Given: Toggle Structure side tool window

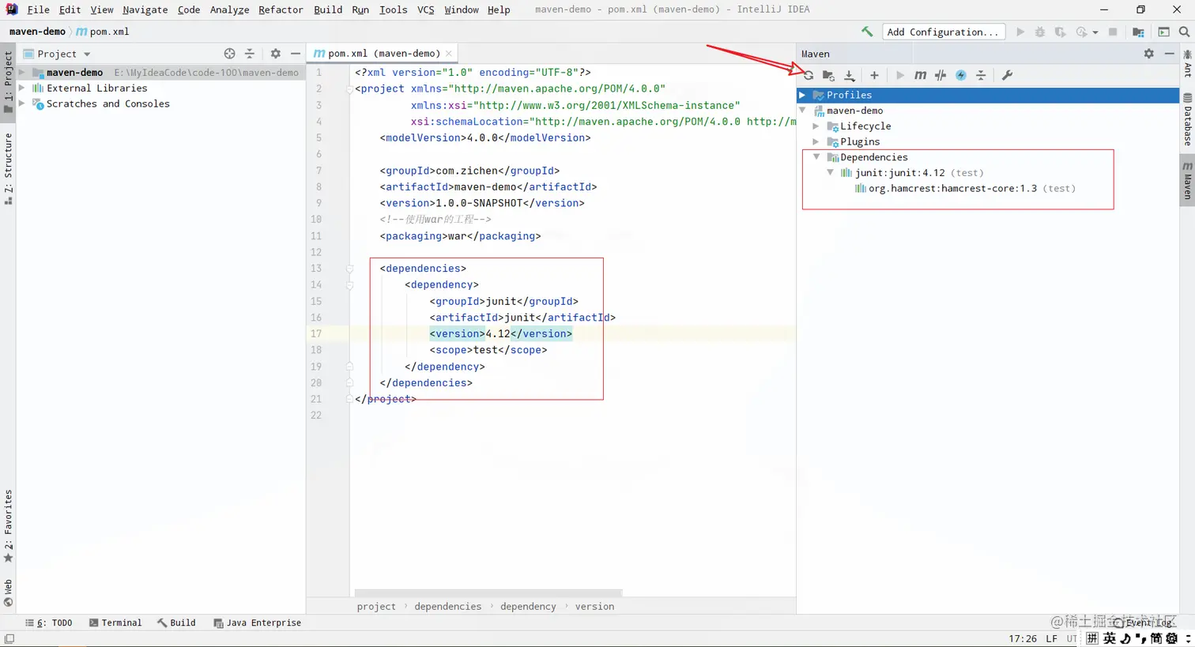Looking at the screenshot, I should (x=8, y=168).
